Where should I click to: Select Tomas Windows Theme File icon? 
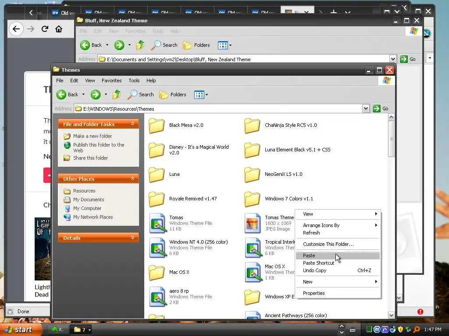pyautogui.click(x=157, y=223)
